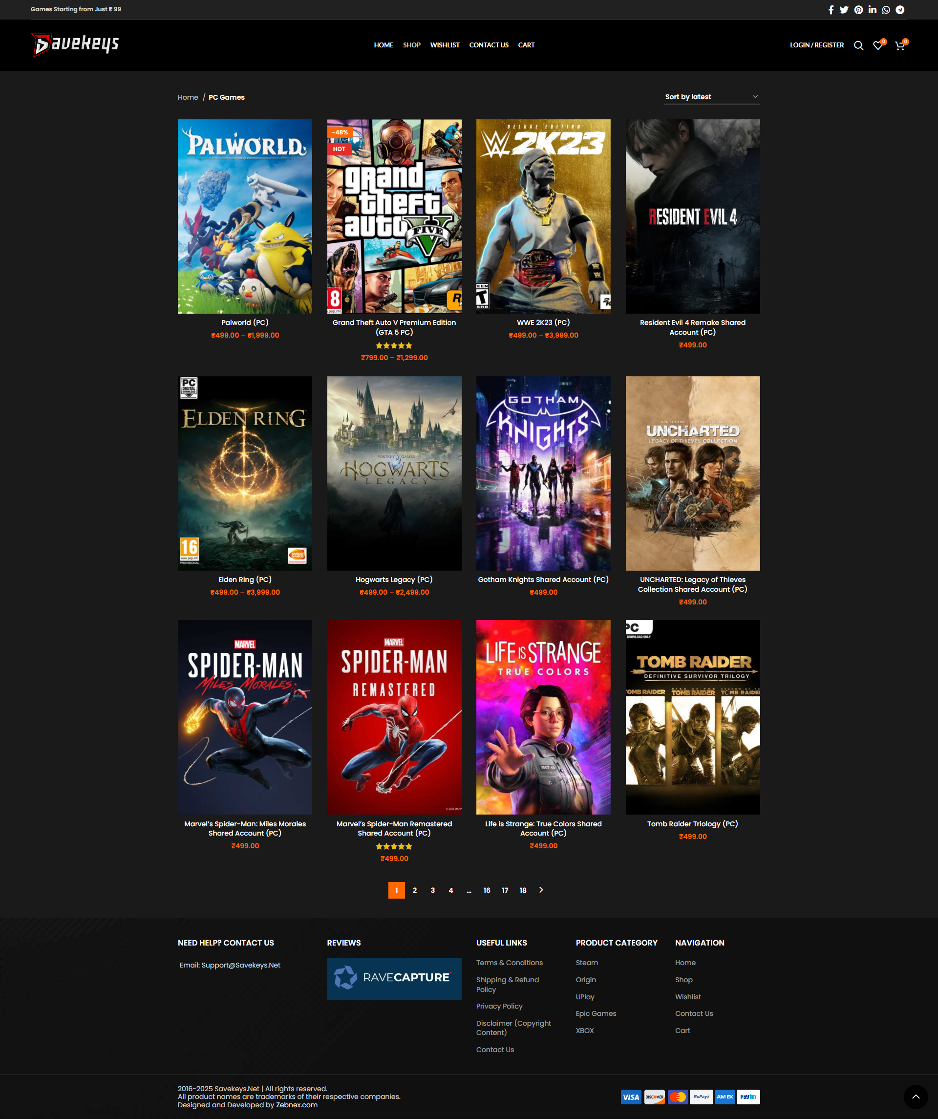The image size is (938, 1119).
Task: Click the Amex payment icon
Action: click(725, 1097)
